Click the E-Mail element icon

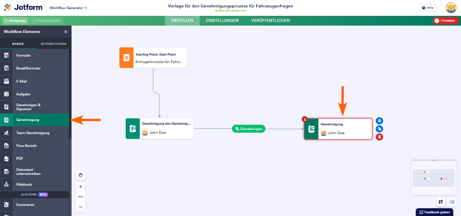point(6,81)
